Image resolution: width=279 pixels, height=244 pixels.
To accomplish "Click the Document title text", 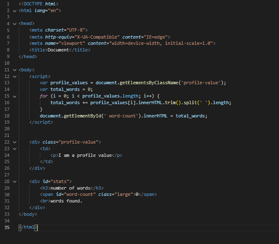I will 59,50.
